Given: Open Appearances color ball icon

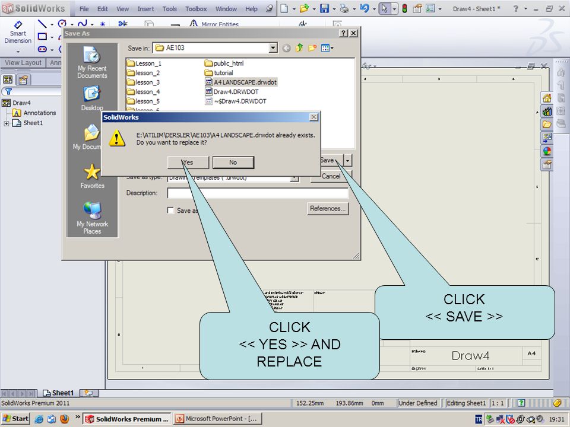Looking at the screenshot, I should 547,151.
